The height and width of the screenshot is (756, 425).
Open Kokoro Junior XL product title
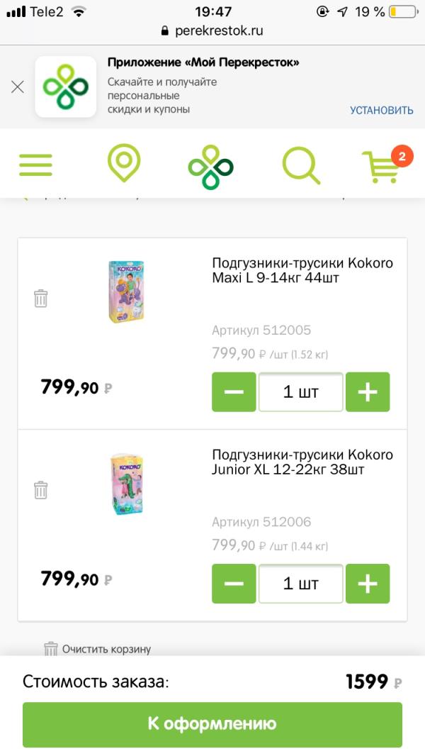pyautogui.click(x=302, y=462)
